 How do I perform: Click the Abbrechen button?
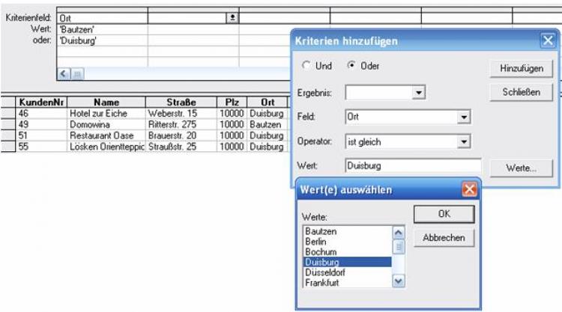444,238
